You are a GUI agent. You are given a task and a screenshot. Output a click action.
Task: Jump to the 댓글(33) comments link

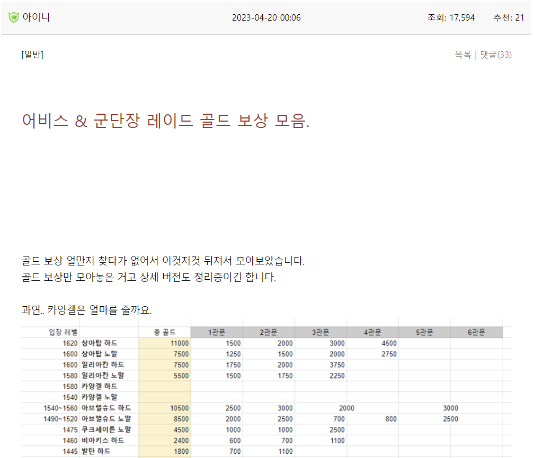click(x=496, y=54)
